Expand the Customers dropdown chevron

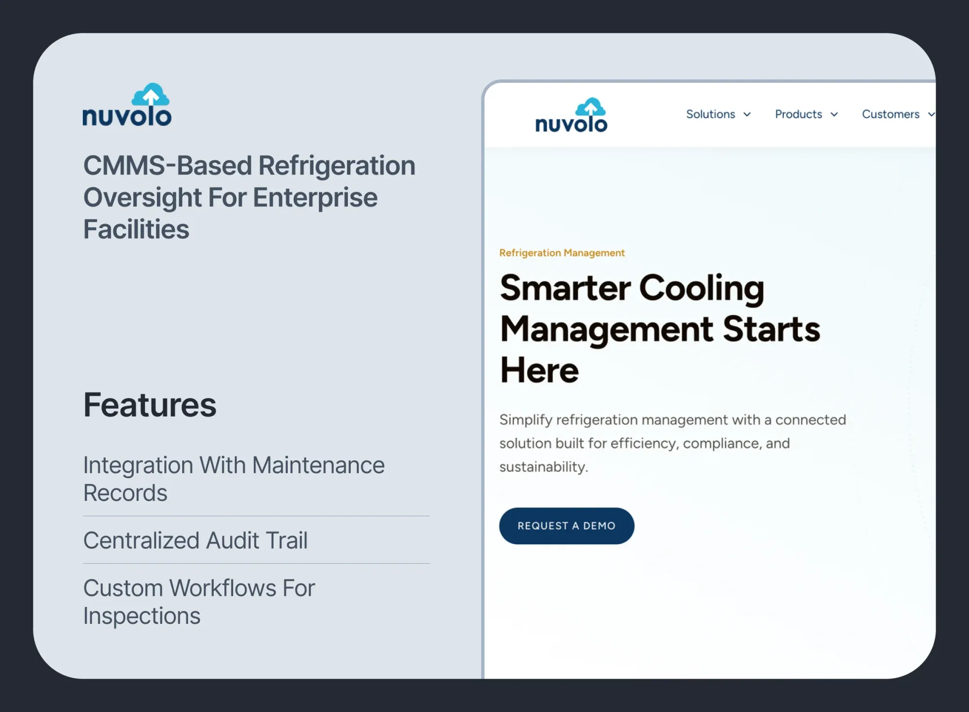point(931,115)
